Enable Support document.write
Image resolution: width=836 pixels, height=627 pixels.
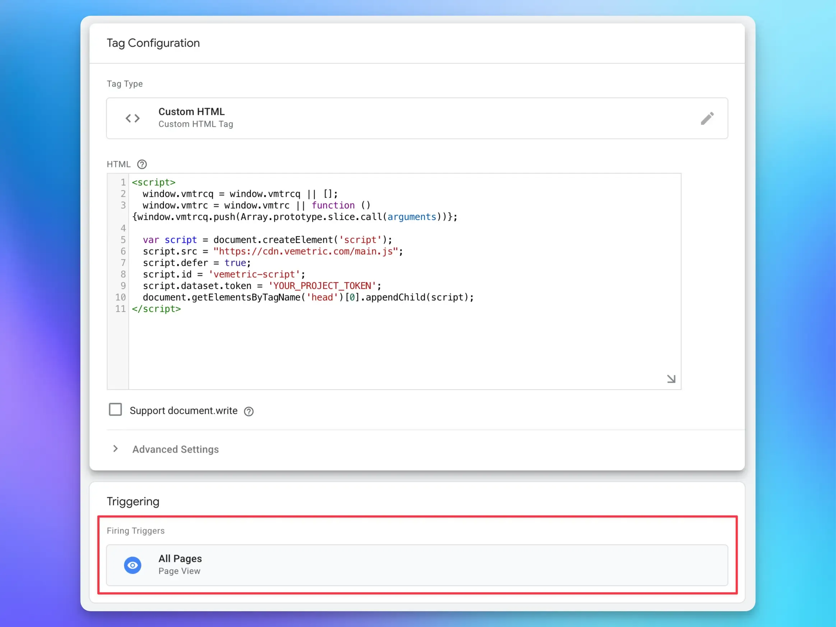point(116,409)
